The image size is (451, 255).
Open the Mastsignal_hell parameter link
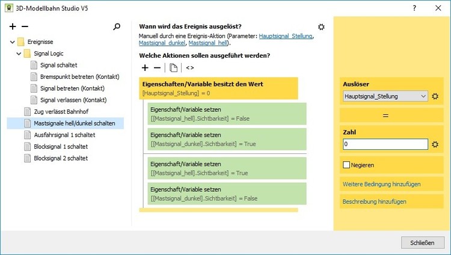[208, 43]
